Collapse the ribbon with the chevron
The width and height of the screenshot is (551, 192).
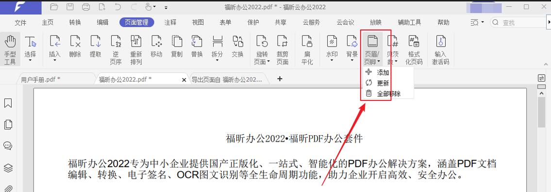click(x=545, y=64)
